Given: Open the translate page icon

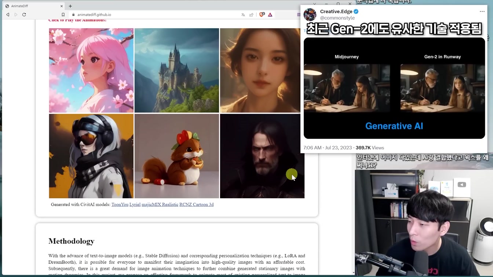Looking at the screenshot, I should 243,15.
